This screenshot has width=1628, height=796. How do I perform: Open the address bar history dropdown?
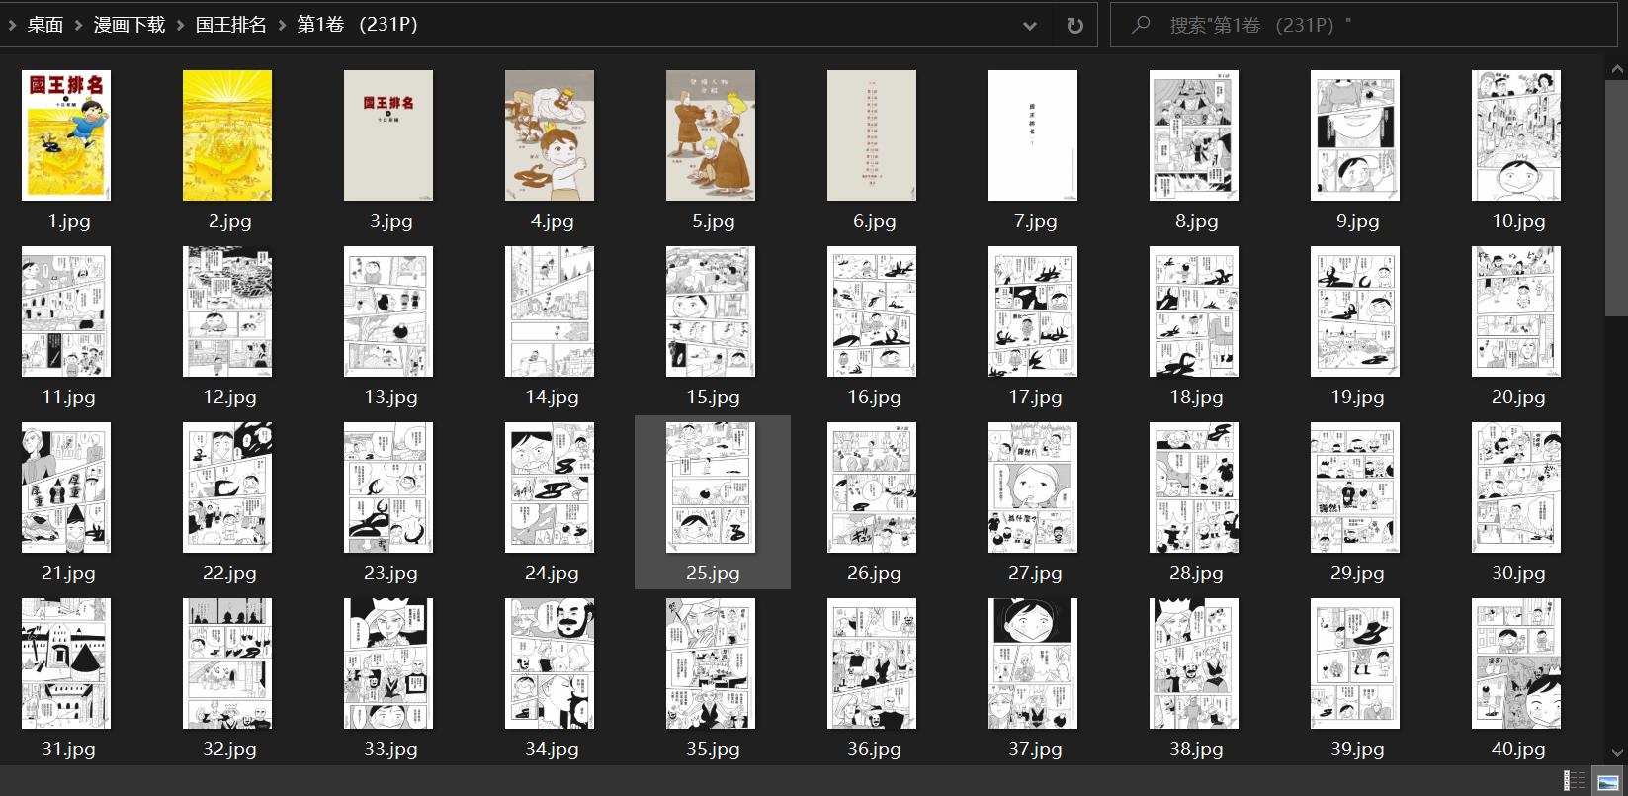(x=1029, y=26)
